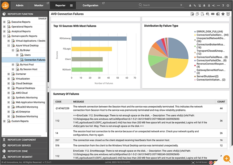Click the Expand all link

click(x=42, y=18)
